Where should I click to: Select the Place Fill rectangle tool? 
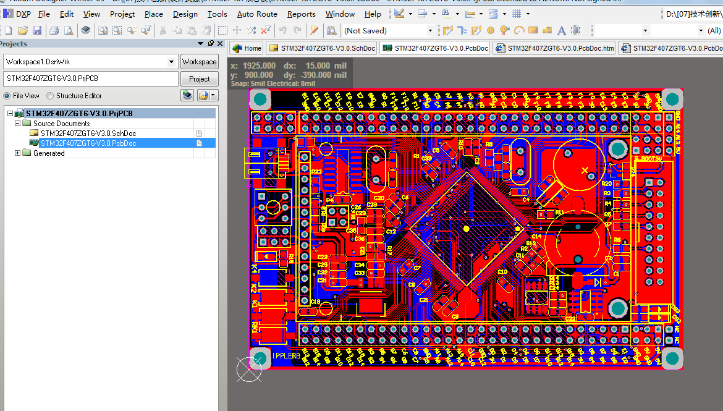point(533,30)
